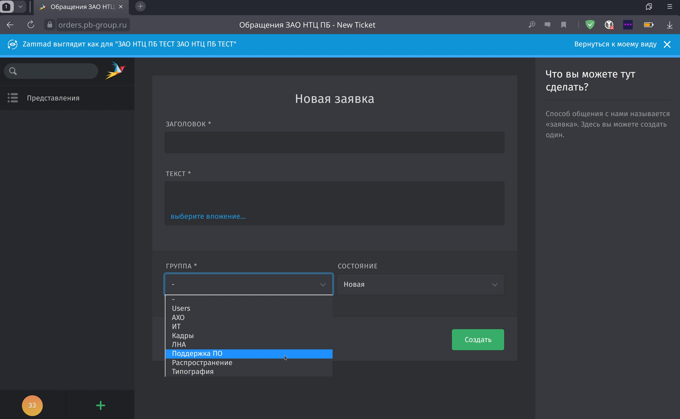Click the search magnifier icon in sidebar
Image resolution: width=680 pixels, height=419 pixels.
[x=13, y=71]
